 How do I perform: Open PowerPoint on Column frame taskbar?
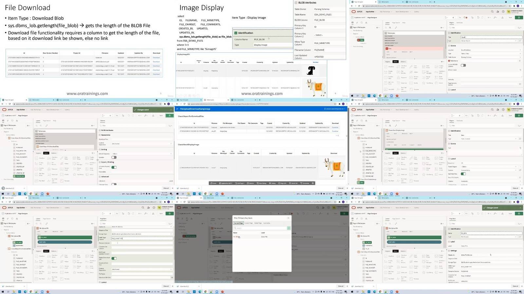click(48, 194)
